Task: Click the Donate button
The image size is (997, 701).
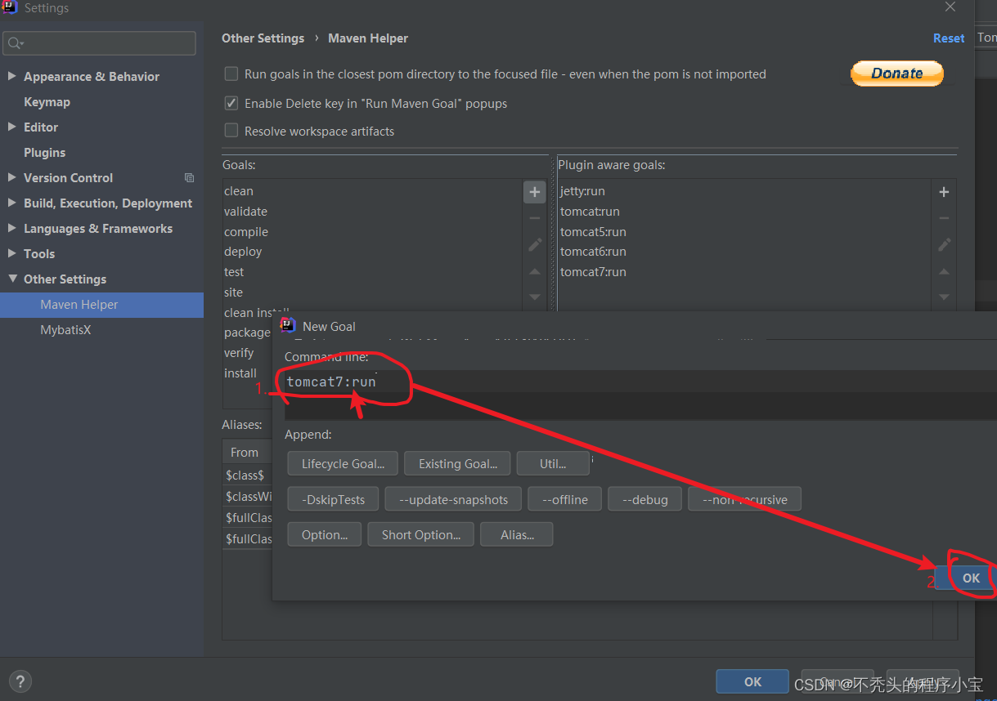Action: tap(896, 73)
